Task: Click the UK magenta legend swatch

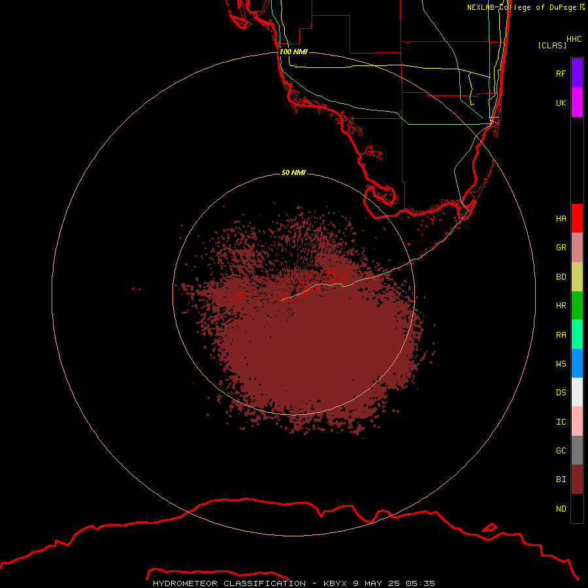Action: (x=577, y=103)
